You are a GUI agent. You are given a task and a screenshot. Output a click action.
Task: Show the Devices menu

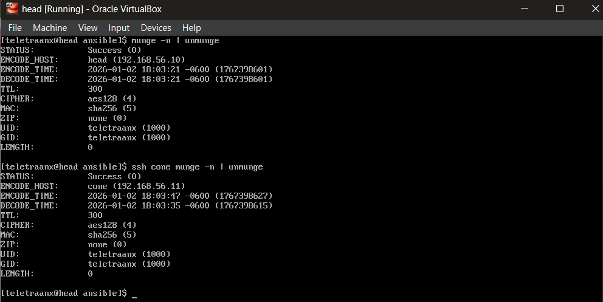(x=156, y=28)
